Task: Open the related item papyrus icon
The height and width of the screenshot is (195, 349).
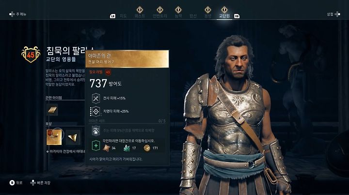Action: pyautogui.click(x=52, y=110)
